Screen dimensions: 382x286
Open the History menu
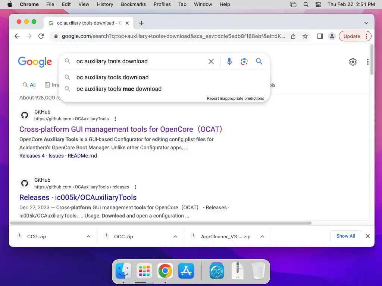pyautogui.click(x=105, y=4)
